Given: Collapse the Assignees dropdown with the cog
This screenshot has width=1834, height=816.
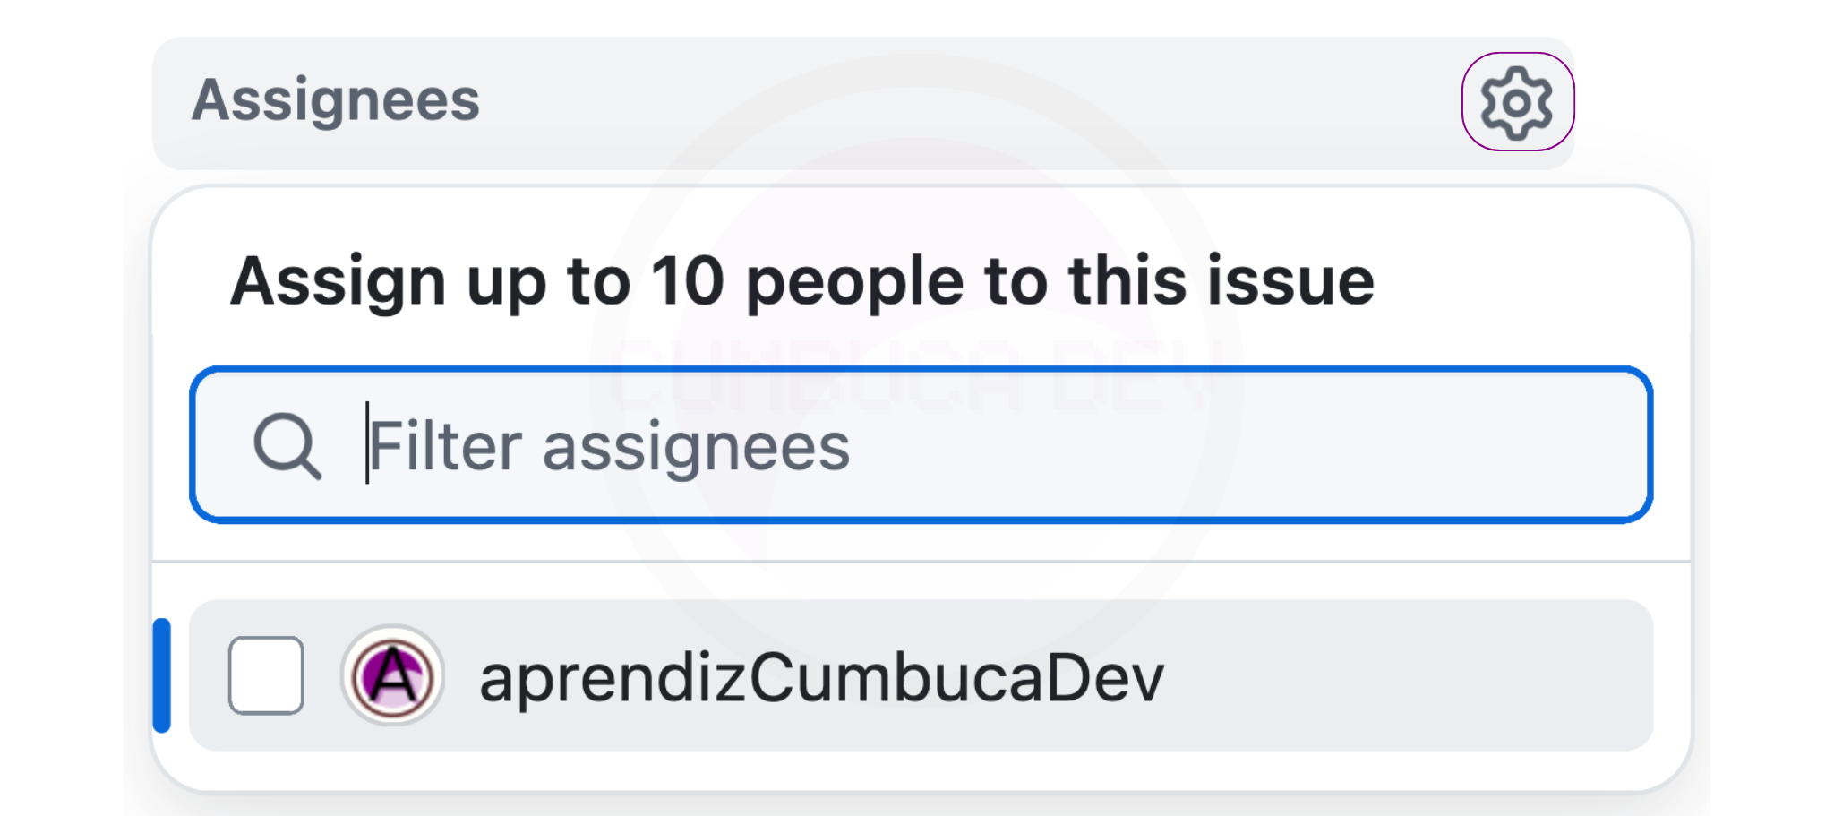Looking at the screenshot, I should point(1517,102).
